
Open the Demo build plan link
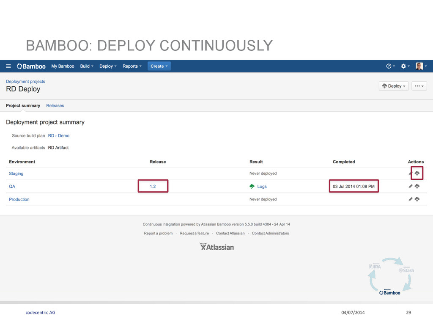click(x=64, y=136)
